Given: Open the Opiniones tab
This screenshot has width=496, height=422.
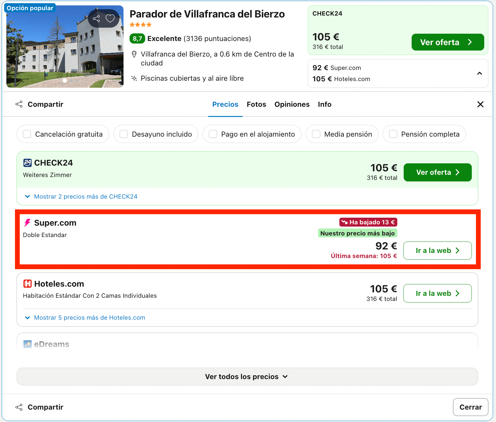Looking at the screenshot, I should (x=292, y=104).
